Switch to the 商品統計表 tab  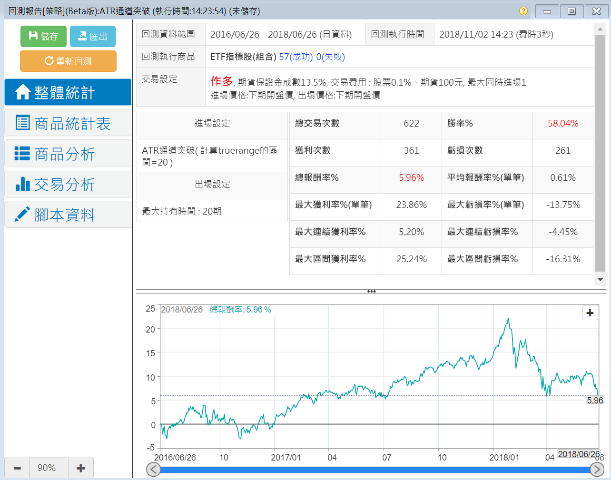pos(68,123)
